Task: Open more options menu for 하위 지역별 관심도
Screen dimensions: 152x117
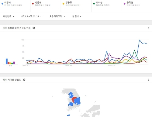Action: pos(149,80)
